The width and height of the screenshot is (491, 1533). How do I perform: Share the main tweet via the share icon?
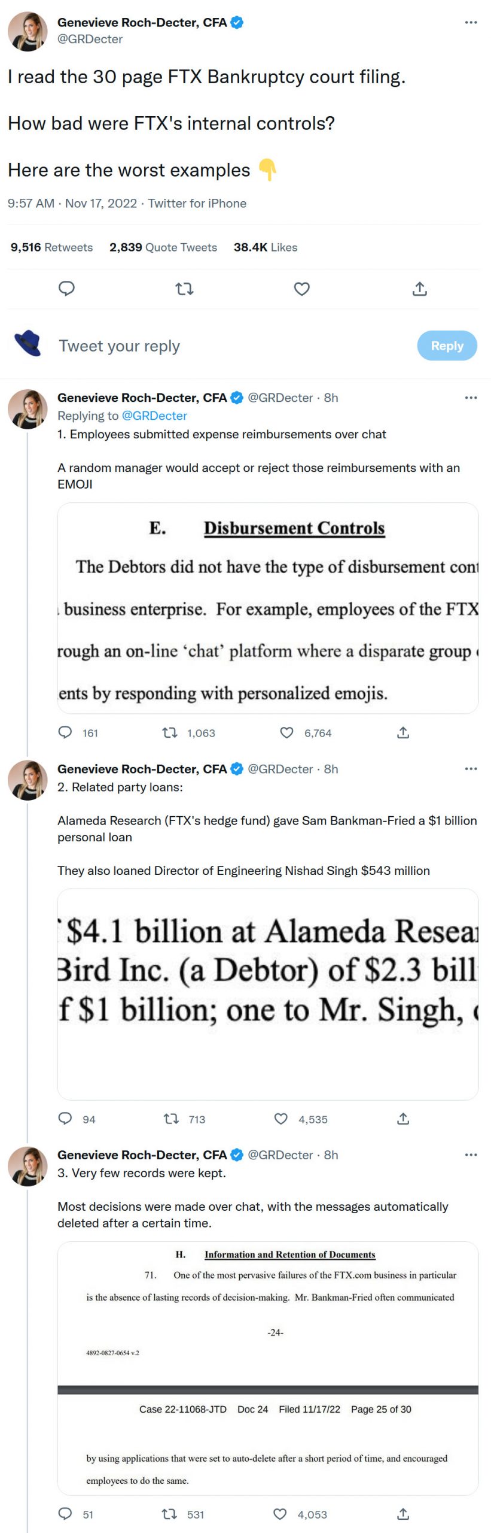[x=420, y=289]
